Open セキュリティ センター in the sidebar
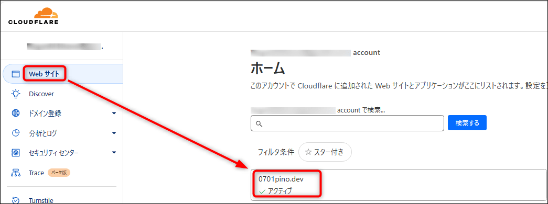 pyautogui.click(x=53, y=153)
